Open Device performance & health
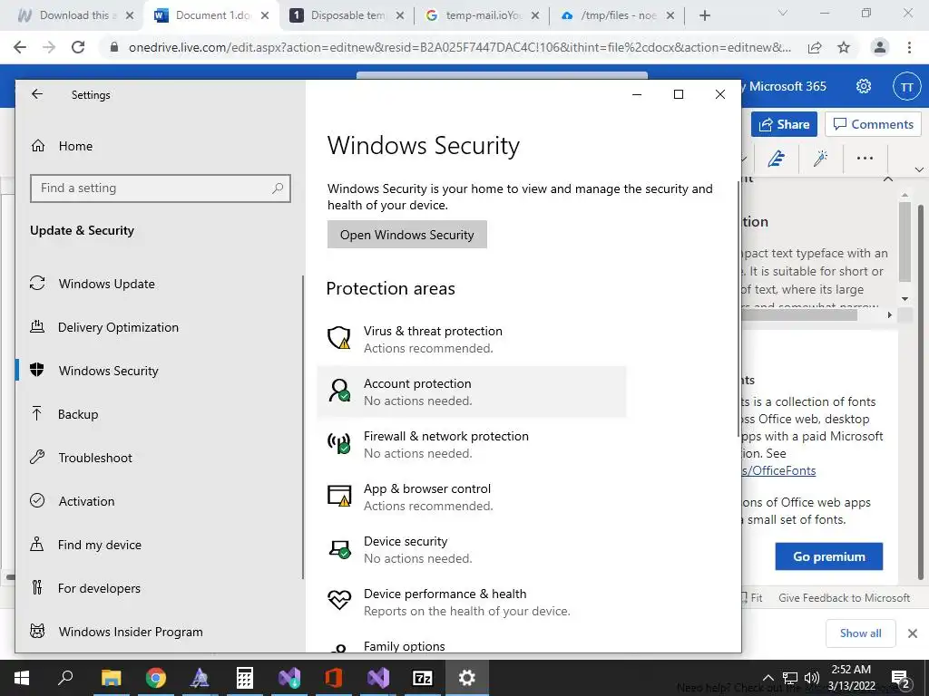This screenshot has width=929, height=696. click(471, 603)
